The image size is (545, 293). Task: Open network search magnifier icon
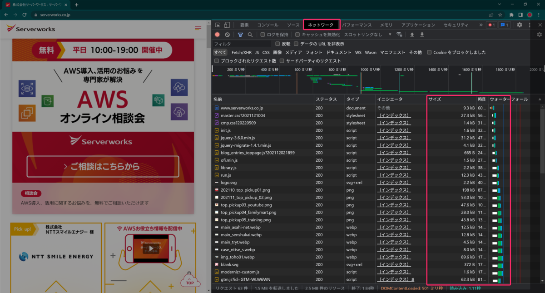[x=250, y=35]
